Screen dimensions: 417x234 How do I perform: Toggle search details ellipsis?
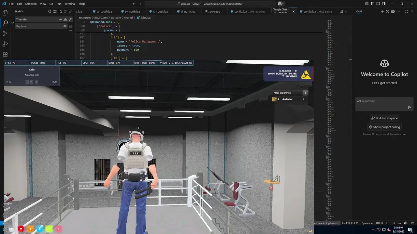pos(70,31)
